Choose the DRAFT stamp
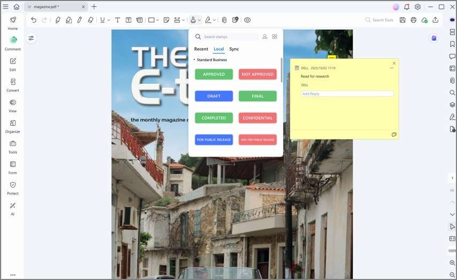This screenshot has height=280, width=457. pyautogui.click(x=214, y=96)
